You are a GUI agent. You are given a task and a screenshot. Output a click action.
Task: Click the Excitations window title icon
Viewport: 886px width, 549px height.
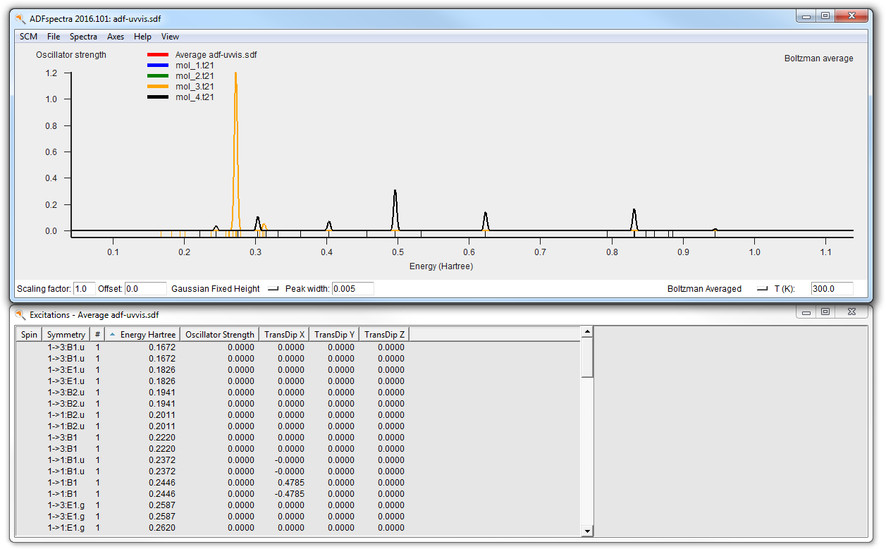[x=20, y=314]
